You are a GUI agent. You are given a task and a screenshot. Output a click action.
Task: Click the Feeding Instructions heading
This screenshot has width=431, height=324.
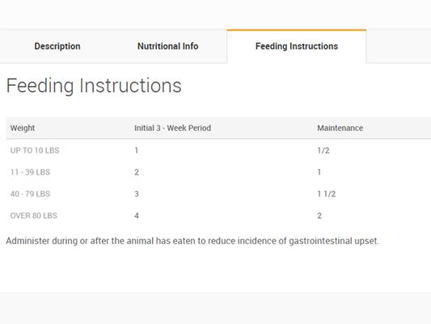pyautogui.click(x=94, y=86)
